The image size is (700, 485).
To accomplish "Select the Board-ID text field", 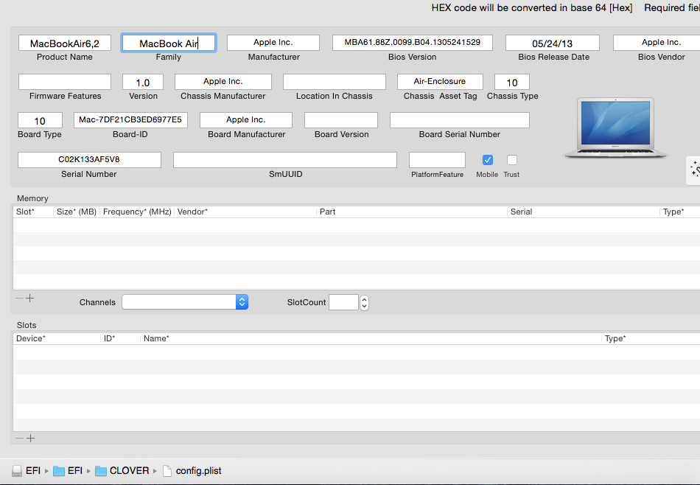I will [x=130, y=119].
